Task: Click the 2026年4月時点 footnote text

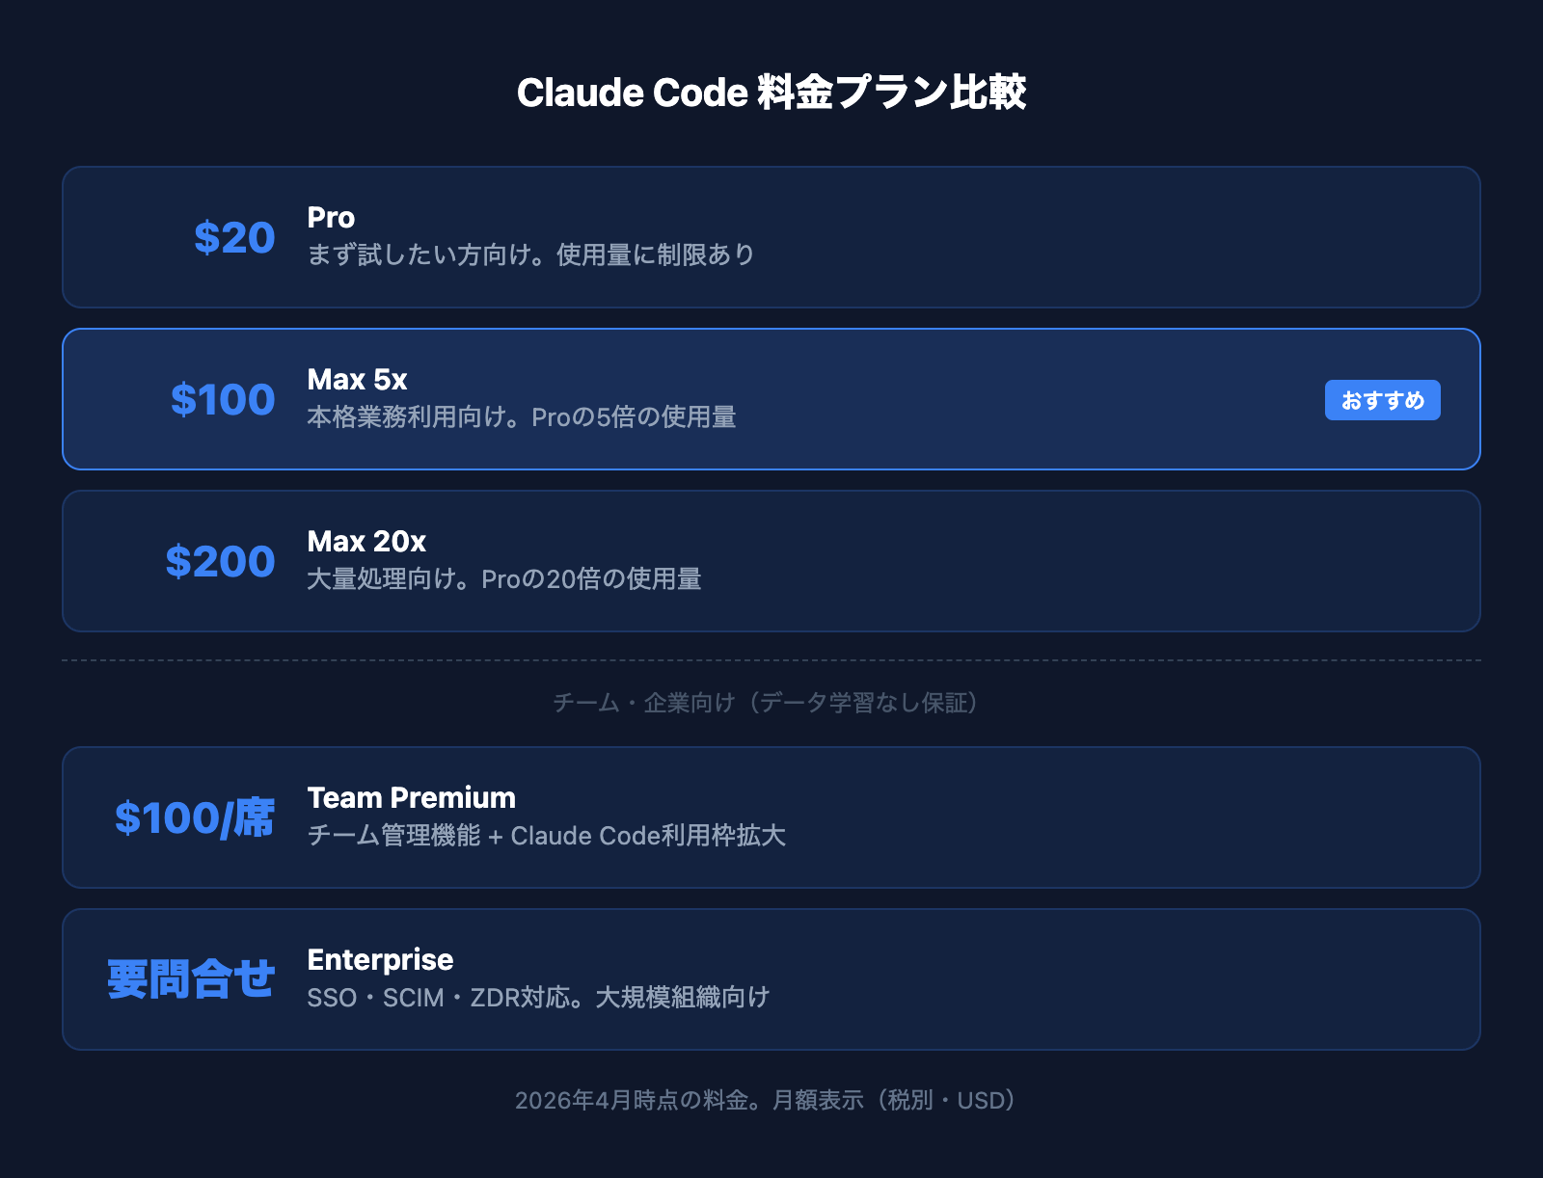Action: pos(767,1100)
